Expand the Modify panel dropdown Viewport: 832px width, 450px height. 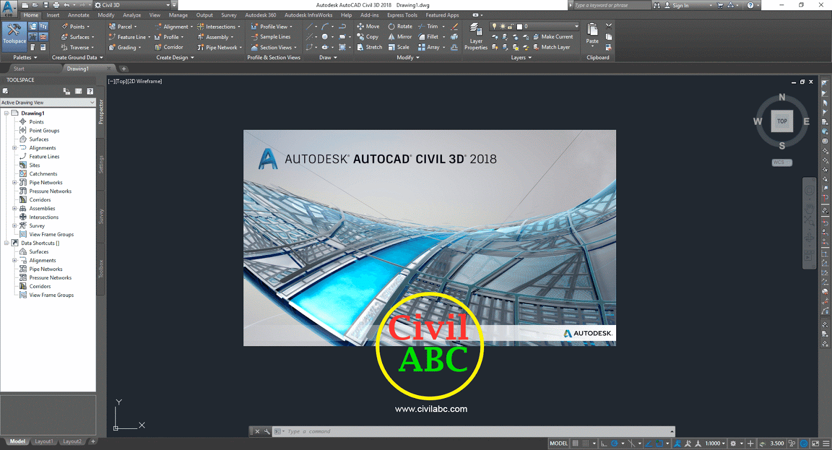[408, 58]
